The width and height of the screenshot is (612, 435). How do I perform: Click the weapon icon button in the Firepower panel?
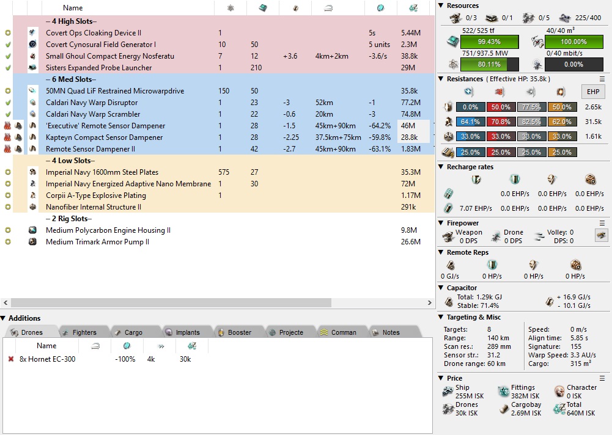pos(601,235)
